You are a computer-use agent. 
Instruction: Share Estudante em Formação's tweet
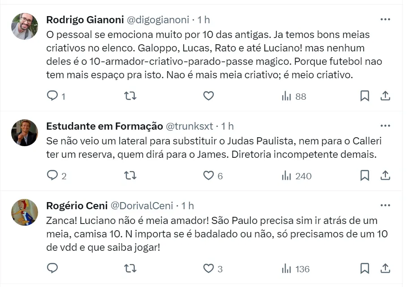tap(385, 176)
